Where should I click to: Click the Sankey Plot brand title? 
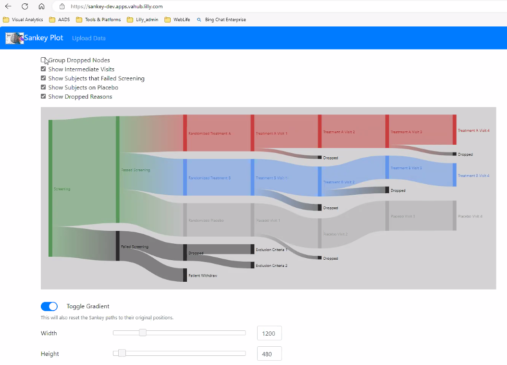(44, 38)
